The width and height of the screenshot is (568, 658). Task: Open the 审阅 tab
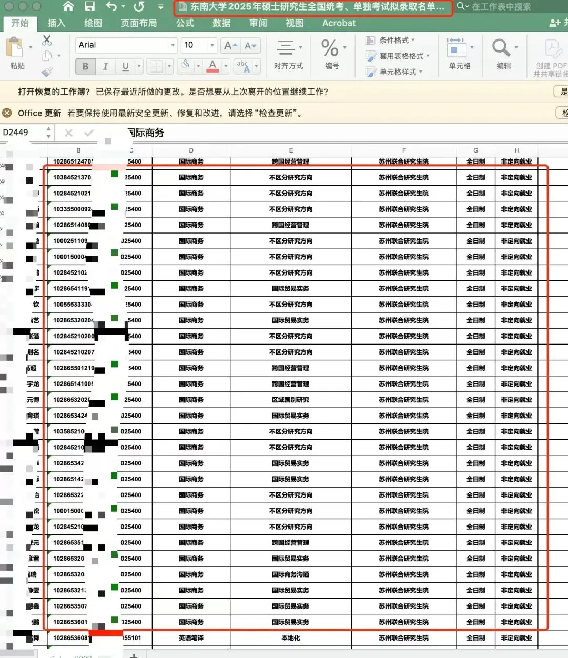click(258, 23)
